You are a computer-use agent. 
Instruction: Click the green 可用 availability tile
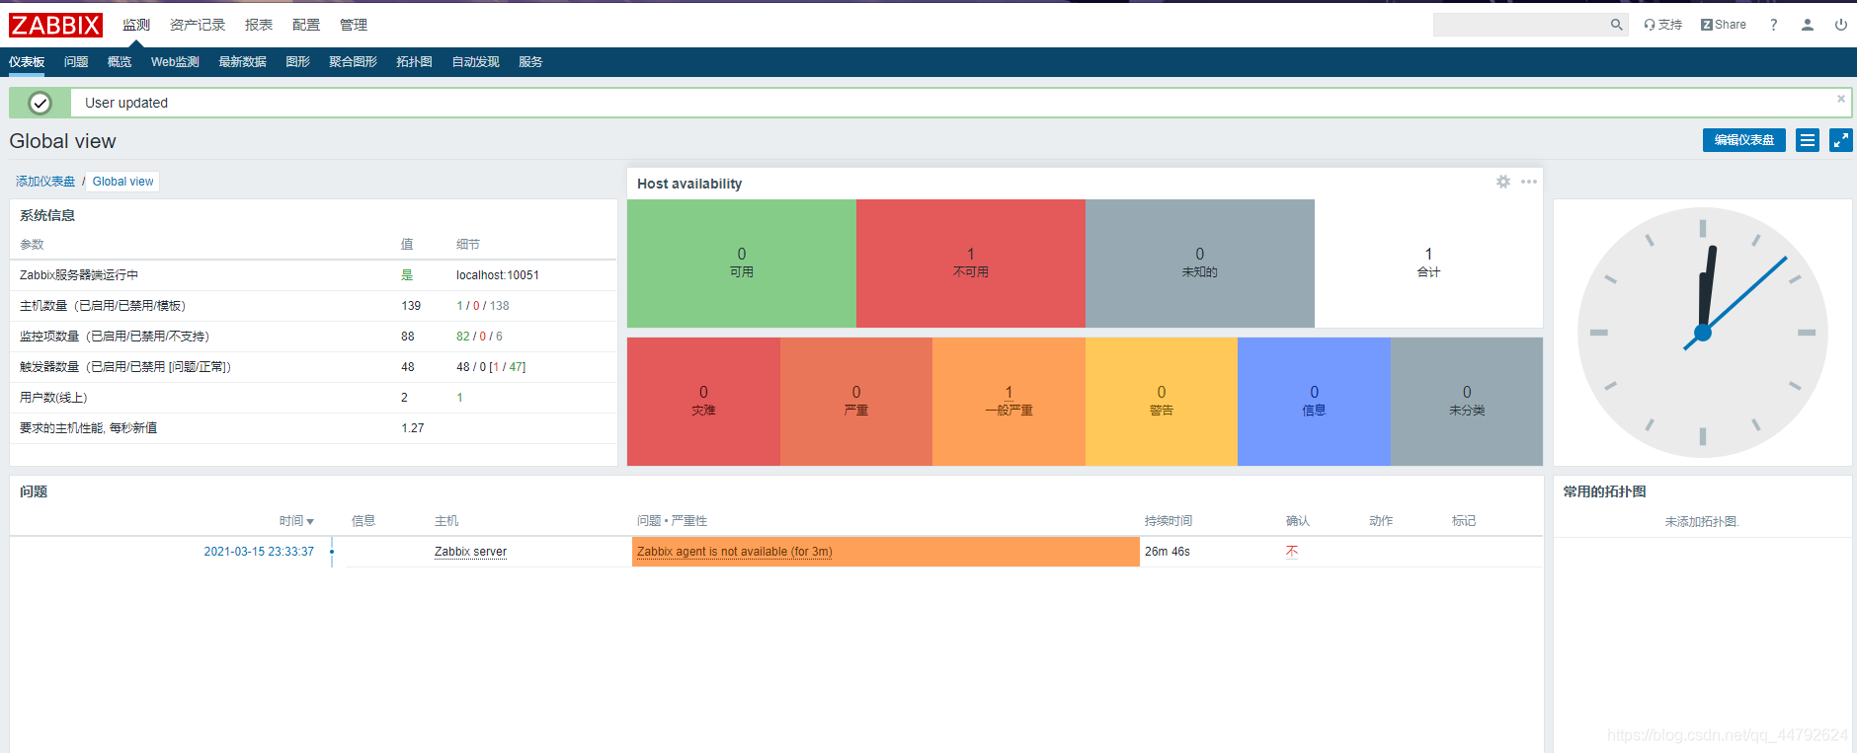[742, 264]
